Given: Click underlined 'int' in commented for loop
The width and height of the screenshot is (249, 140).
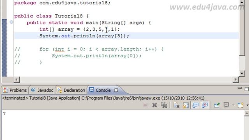Looking at the screenshot, I should pos(60,49).
